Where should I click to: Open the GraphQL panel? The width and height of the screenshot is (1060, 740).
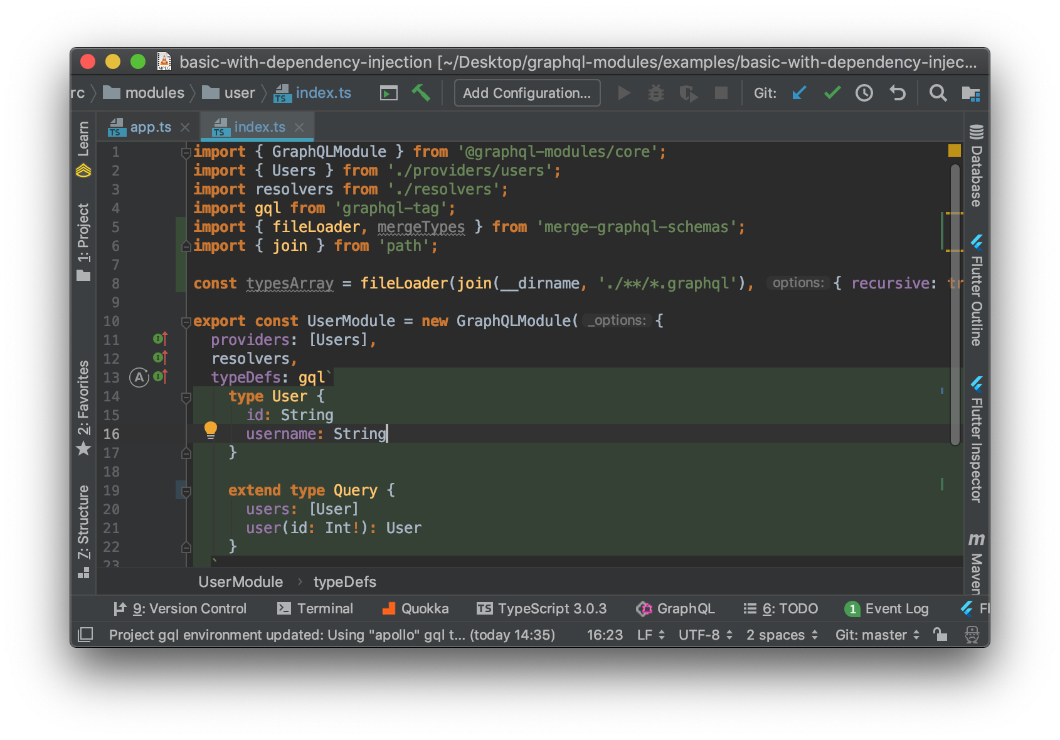[676, 608]
